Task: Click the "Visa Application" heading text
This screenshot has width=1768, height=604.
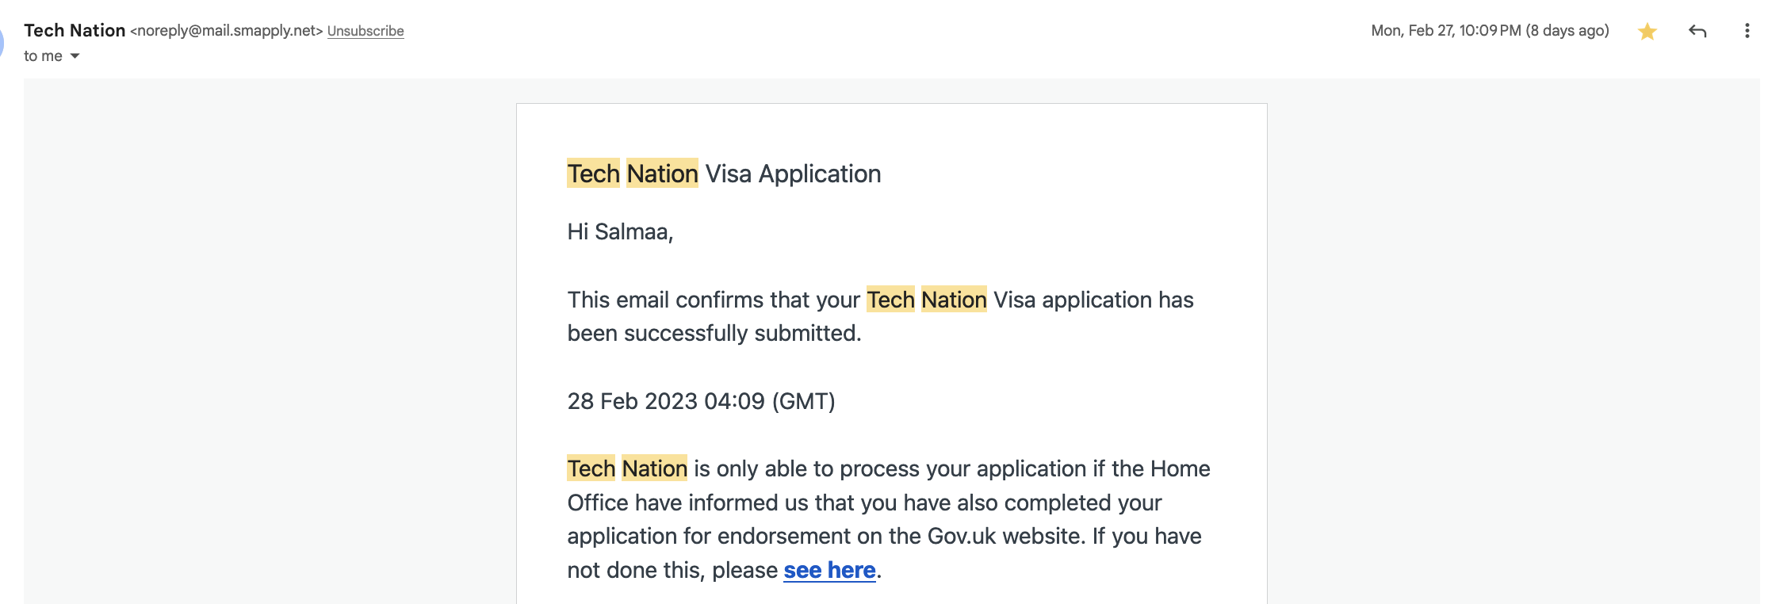Action: (793, 174)
